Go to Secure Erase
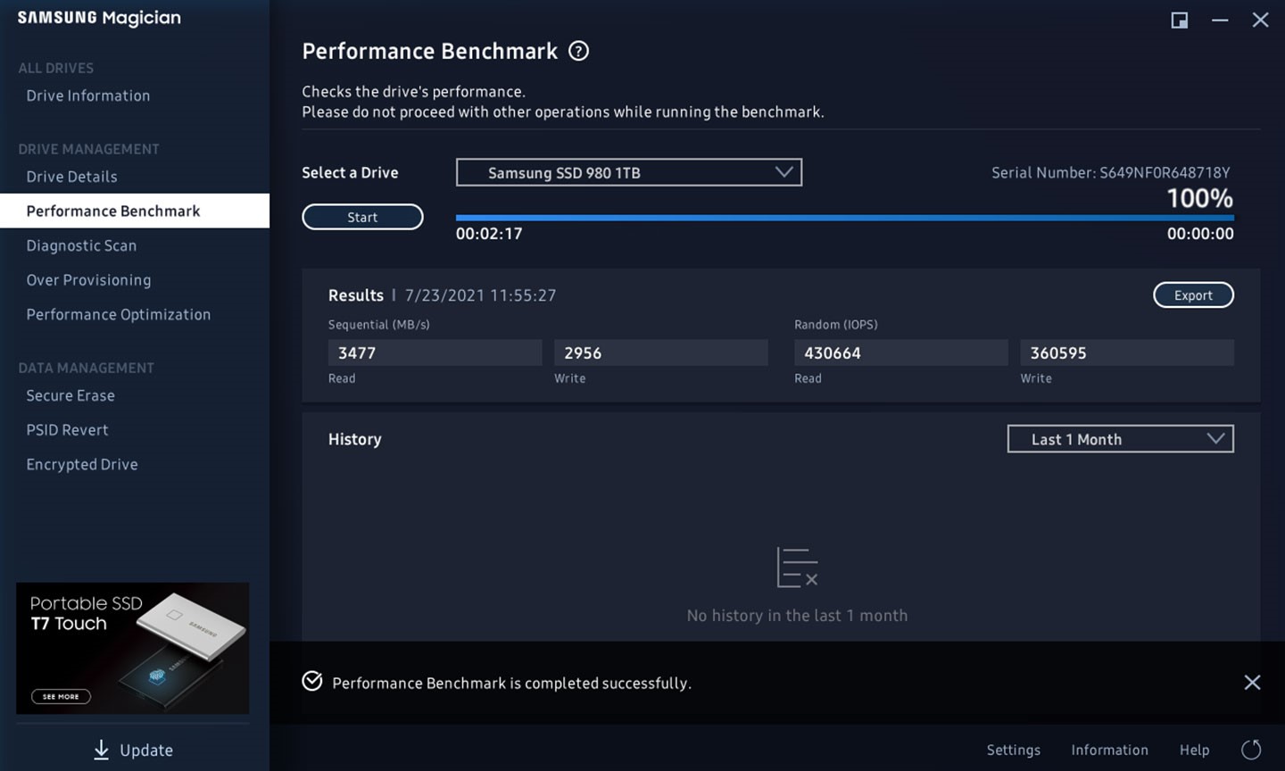1285x771 pixels. pyautogui.click(x=70, y=395)
